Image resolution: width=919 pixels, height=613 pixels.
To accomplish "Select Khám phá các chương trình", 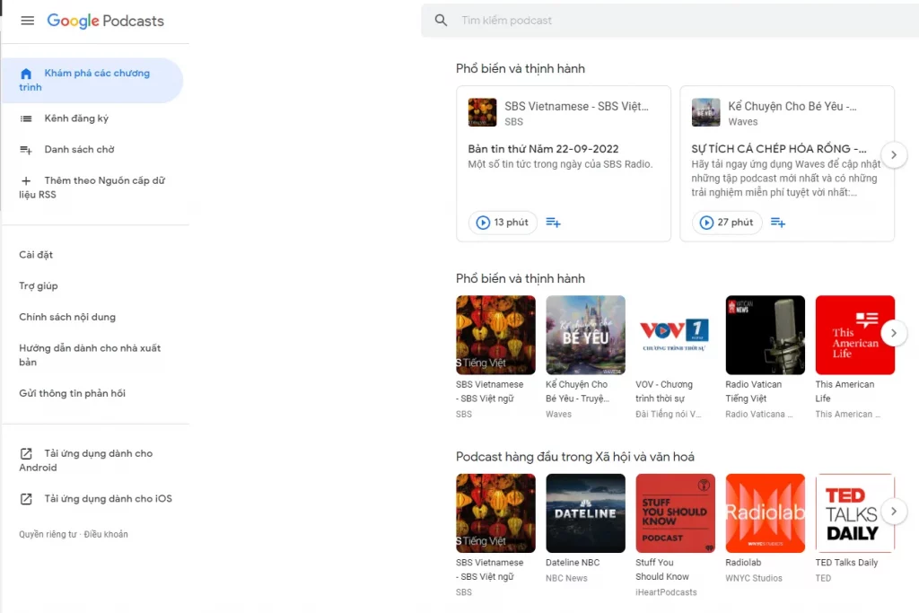I will tap(92, 80).
